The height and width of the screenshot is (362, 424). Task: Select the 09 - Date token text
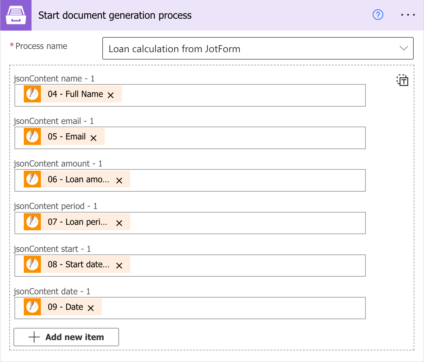(x=65, y=307)
